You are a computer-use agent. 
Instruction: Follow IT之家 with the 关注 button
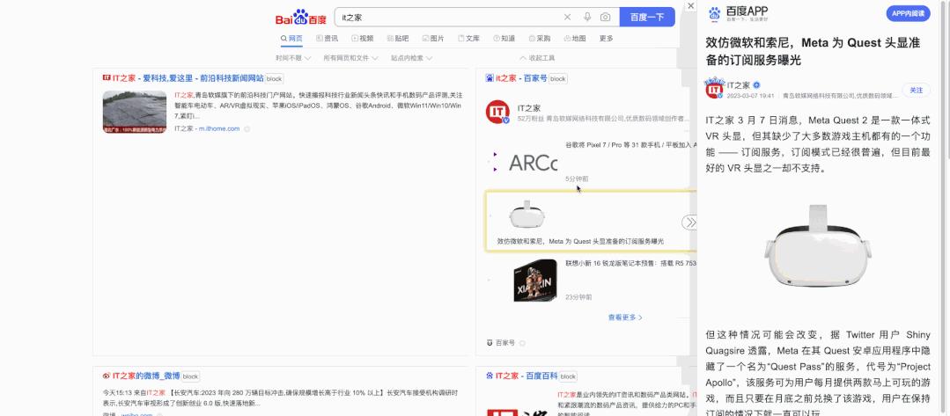tap(916, 91)
